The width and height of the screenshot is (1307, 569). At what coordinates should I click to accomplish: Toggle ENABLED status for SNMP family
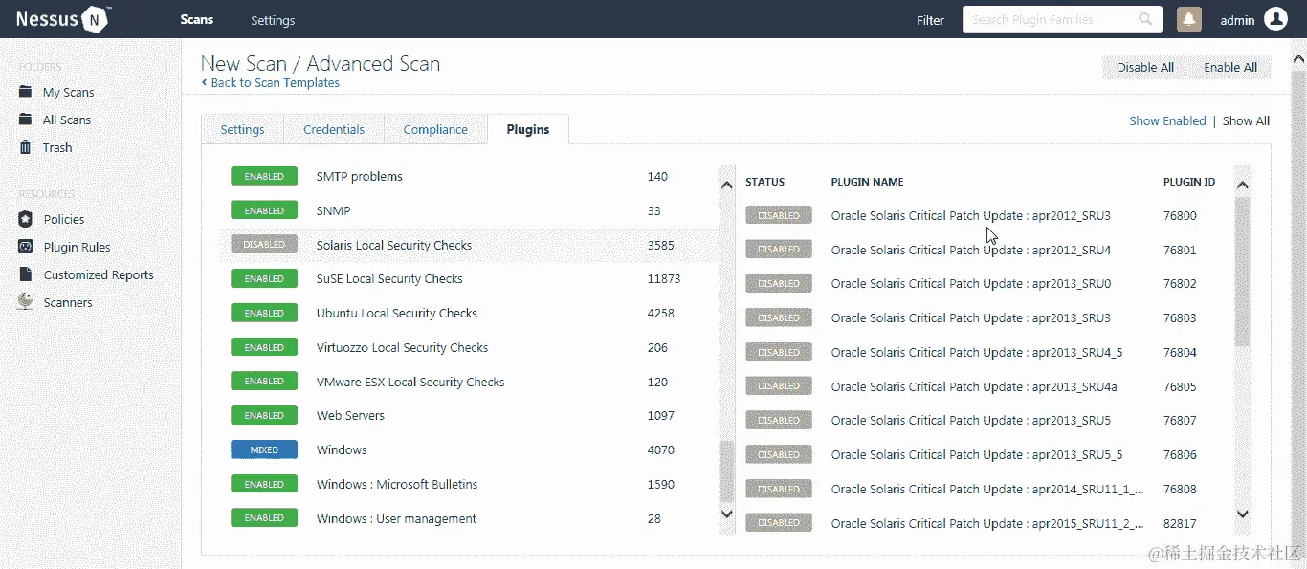tap(264, 210)
